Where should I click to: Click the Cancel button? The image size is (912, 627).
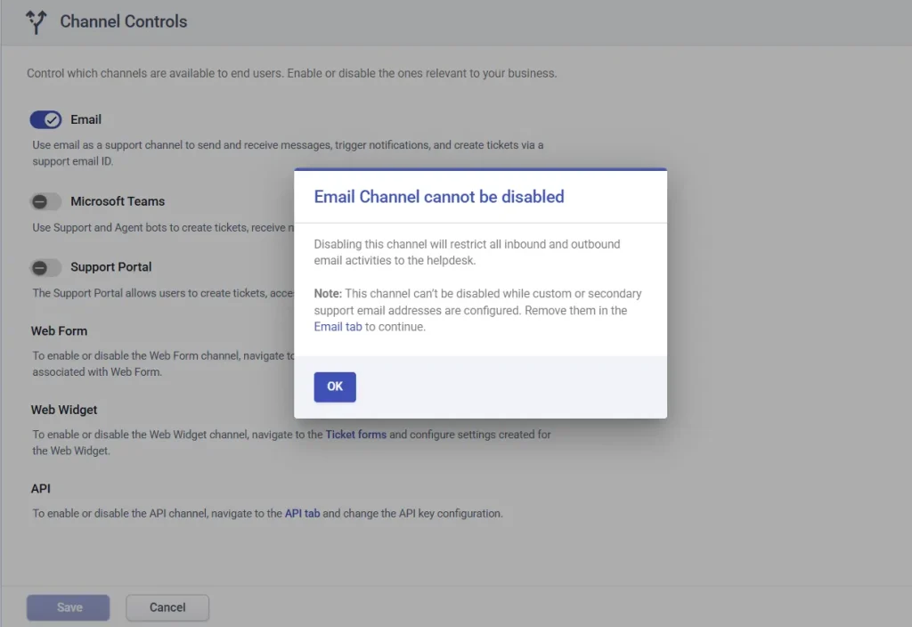click(167, 607)
